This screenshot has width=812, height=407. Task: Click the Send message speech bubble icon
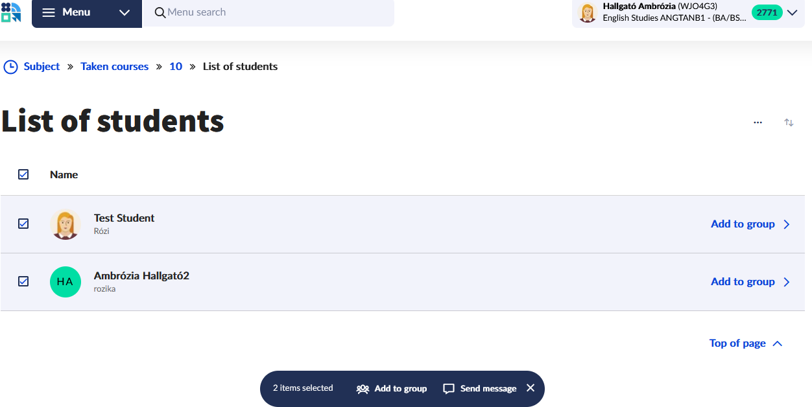click(x=448, y=389)
